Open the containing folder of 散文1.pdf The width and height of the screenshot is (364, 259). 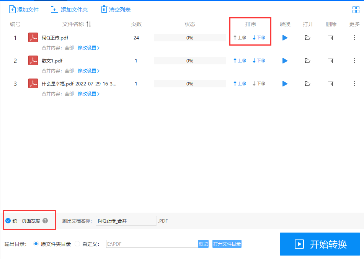click(x=308, y=61)
